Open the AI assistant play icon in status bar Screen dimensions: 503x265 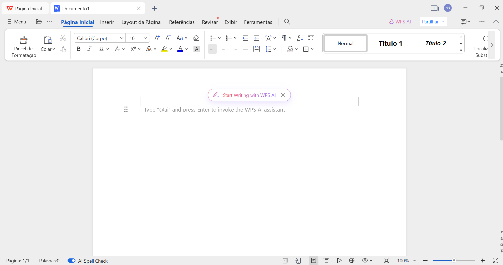(x=339, y=261)
